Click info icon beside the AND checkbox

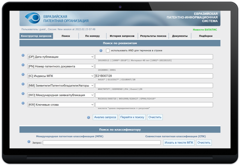coord(101,51)
